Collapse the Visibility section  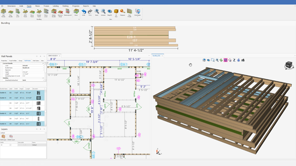43,78
